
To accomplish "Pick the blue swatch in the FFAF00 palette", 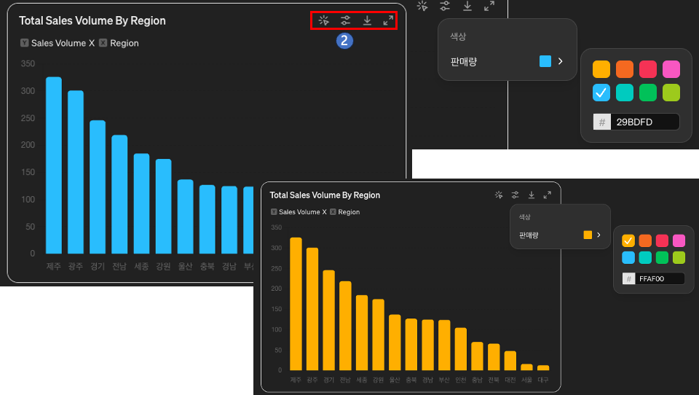I will point(628,257).
